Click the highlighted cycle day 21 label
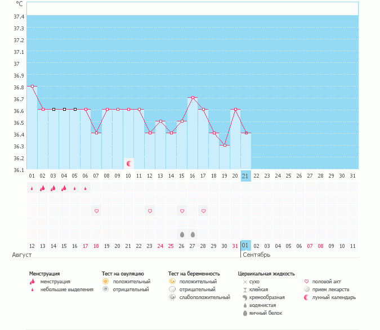380x330 pixels. (x=245, y=176)
